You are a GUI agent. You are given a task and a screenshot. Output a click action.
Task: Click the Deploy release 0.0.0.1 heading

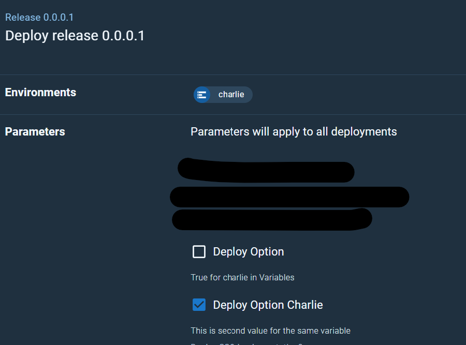[x=75, y=36]
